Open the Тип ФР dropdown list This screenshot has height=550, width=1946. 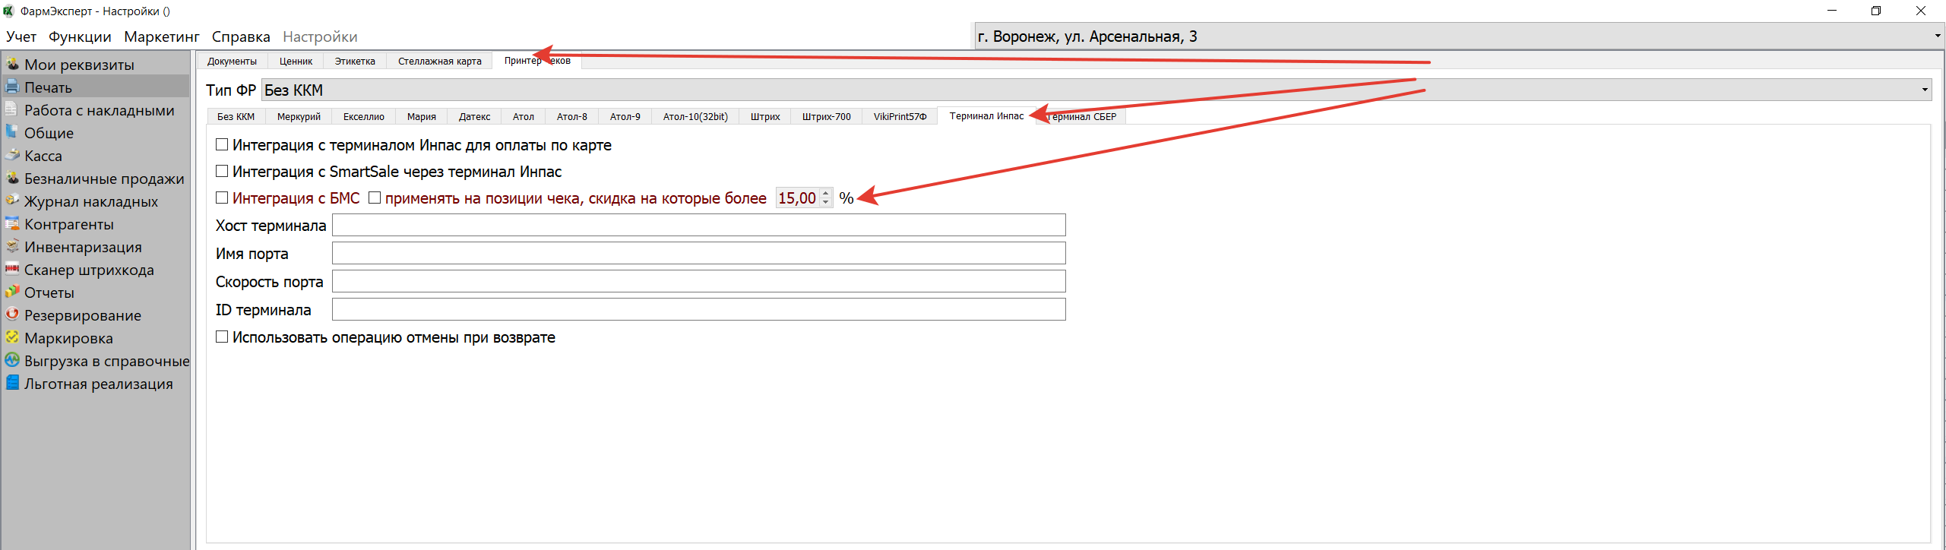click(x=1924, y=90)
